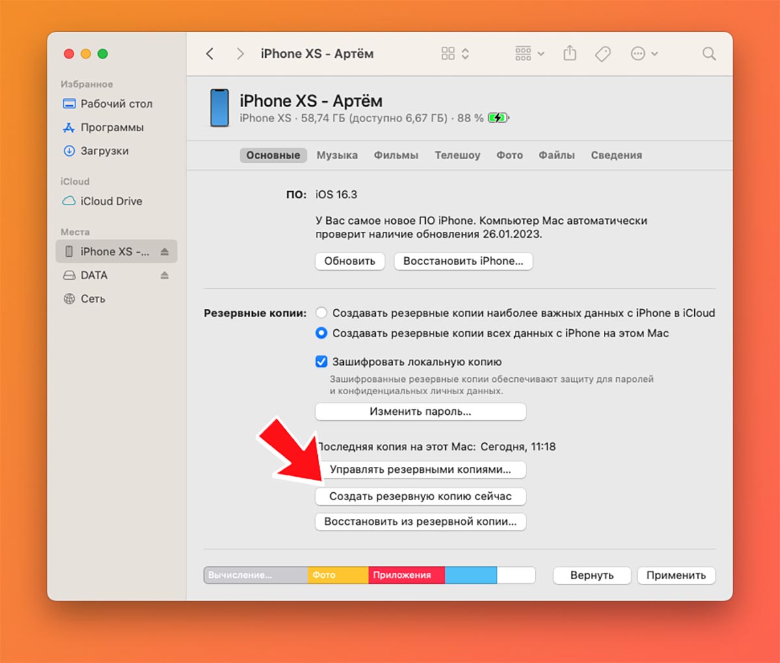Open Загрузки folder in the sidebar

click(x=104, y=151)
